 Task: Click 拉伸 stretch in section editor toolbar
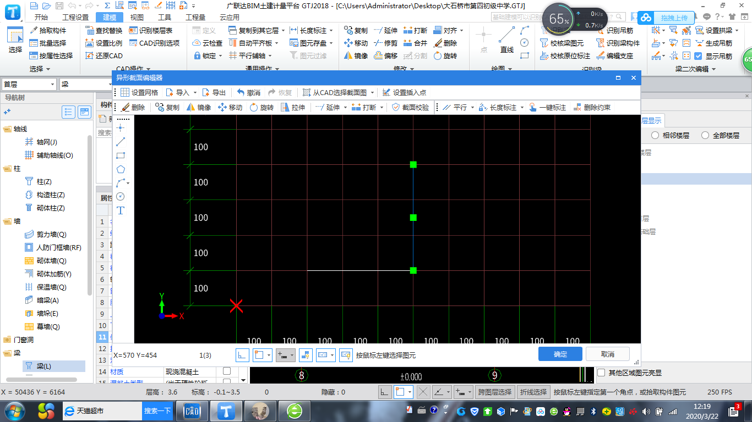pyautogui.click(x=293, y=107)
